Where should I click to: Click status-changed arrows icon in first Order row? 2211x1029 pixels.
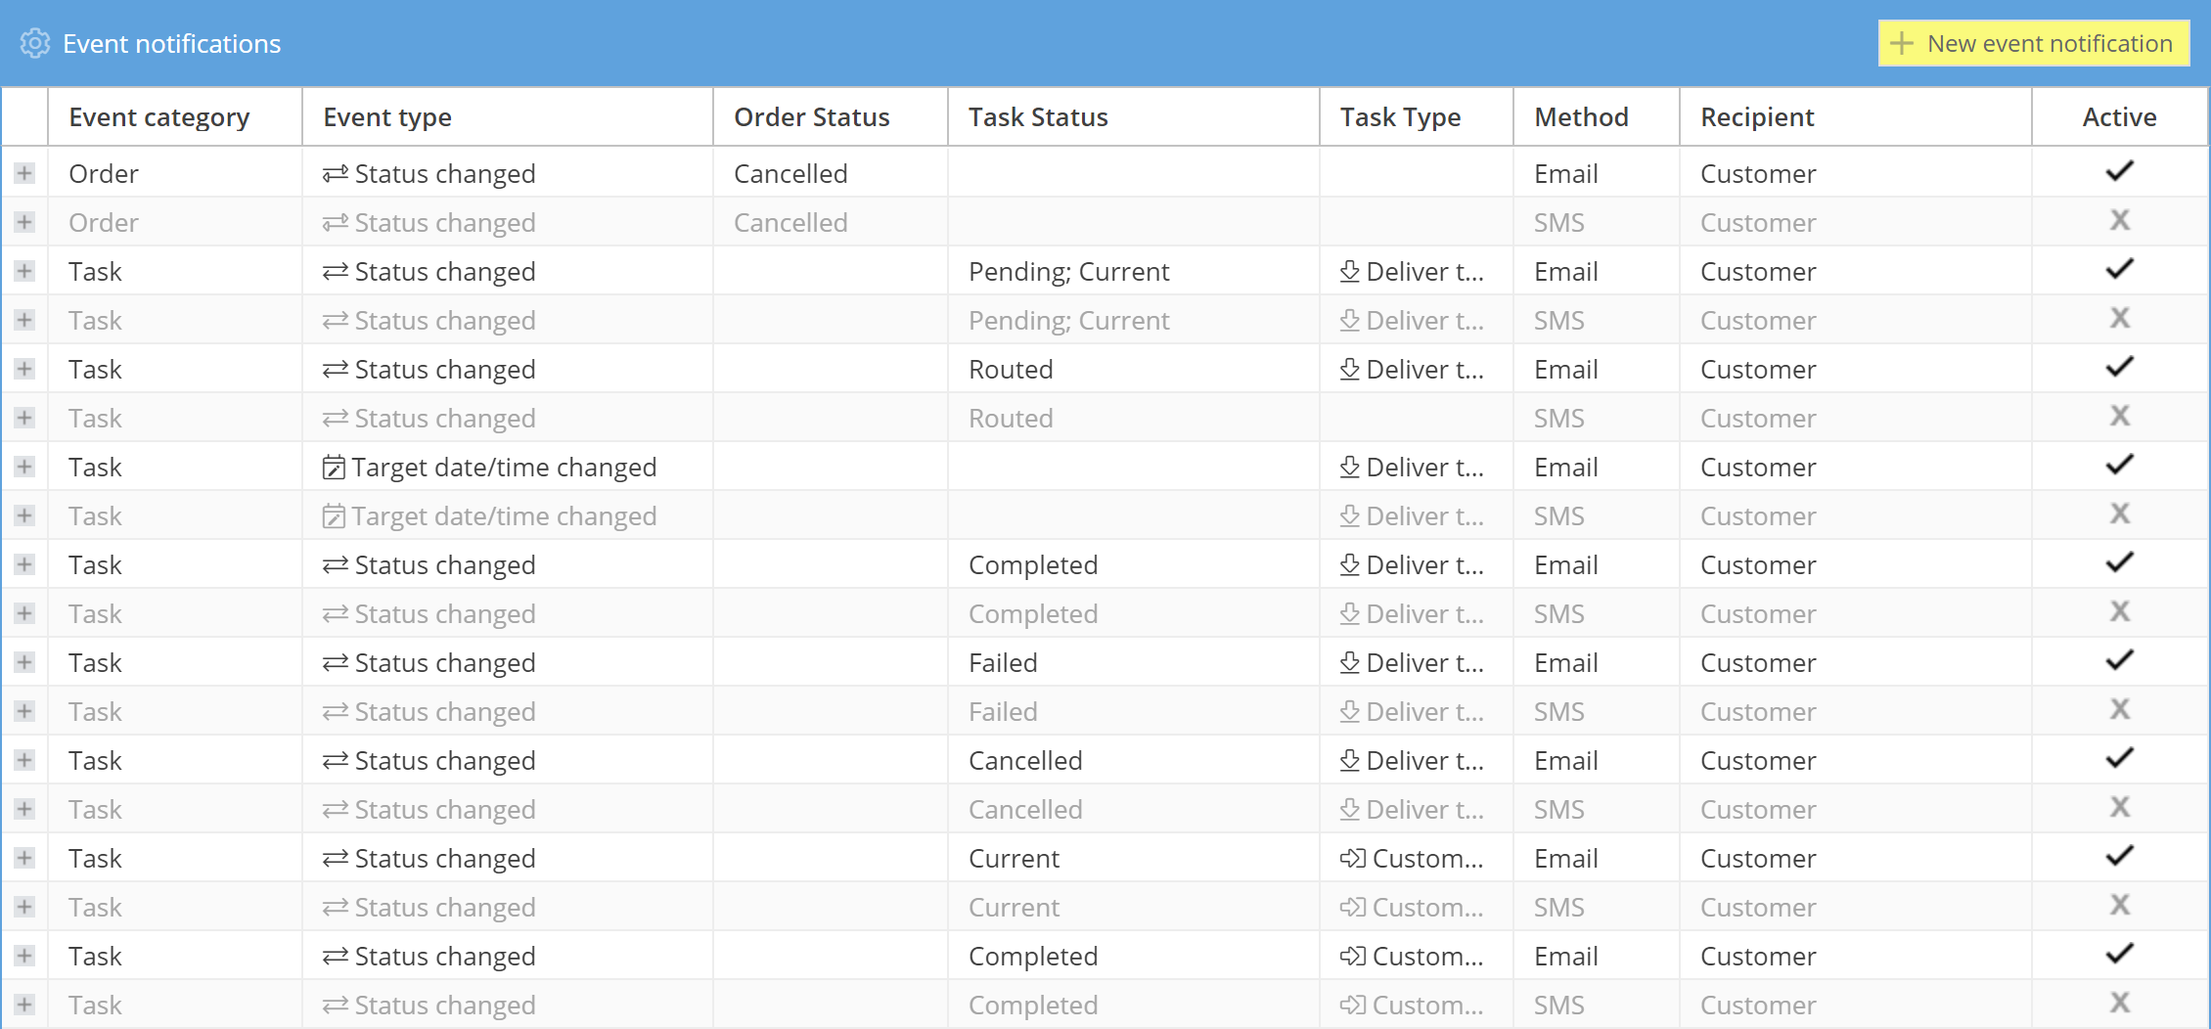pos(336,173)
